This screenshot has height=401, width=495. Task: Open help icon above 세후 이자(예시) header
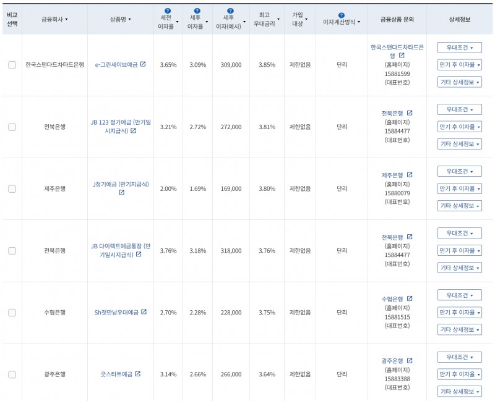click(x=230, y=11)
